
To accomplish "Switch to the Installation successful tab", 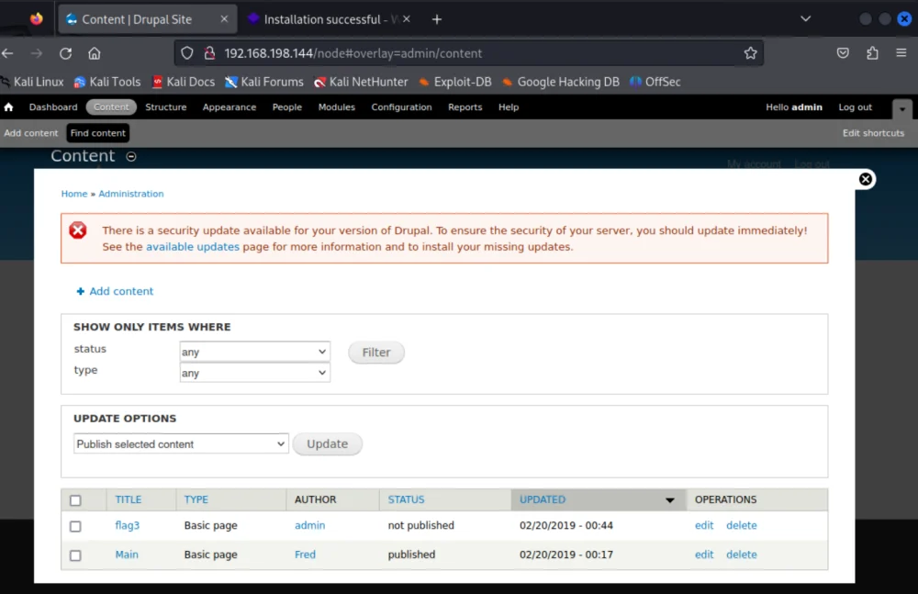I will (329, 19).
